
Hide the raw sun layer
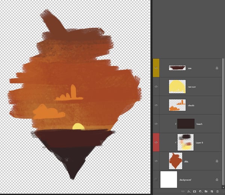156,86
